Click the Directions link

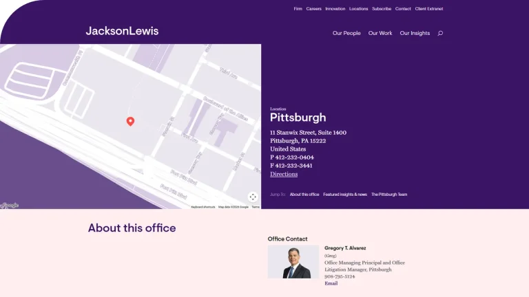click(284, 174)
